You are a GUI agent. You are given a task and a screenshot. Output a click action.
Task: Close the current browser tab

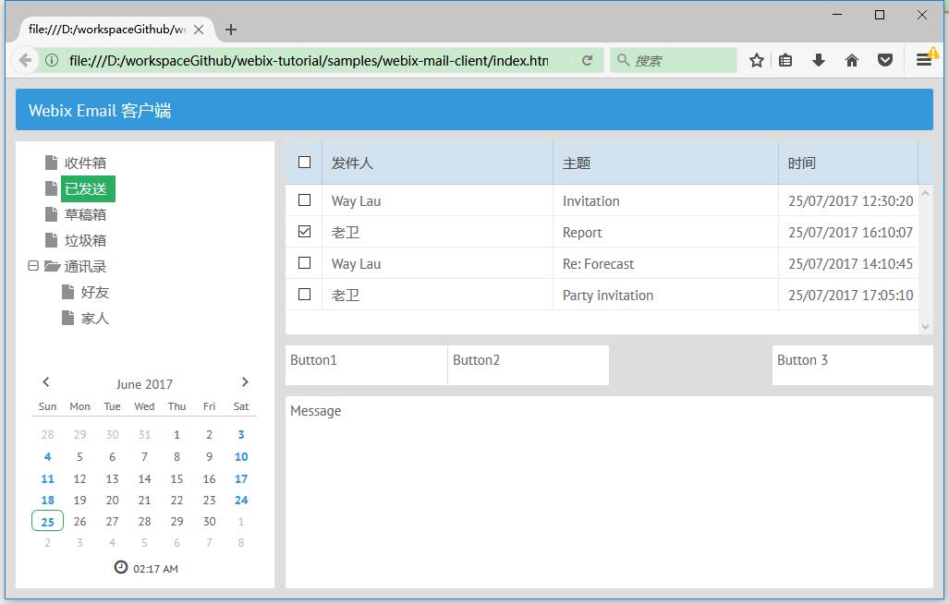tap(199, 30)
